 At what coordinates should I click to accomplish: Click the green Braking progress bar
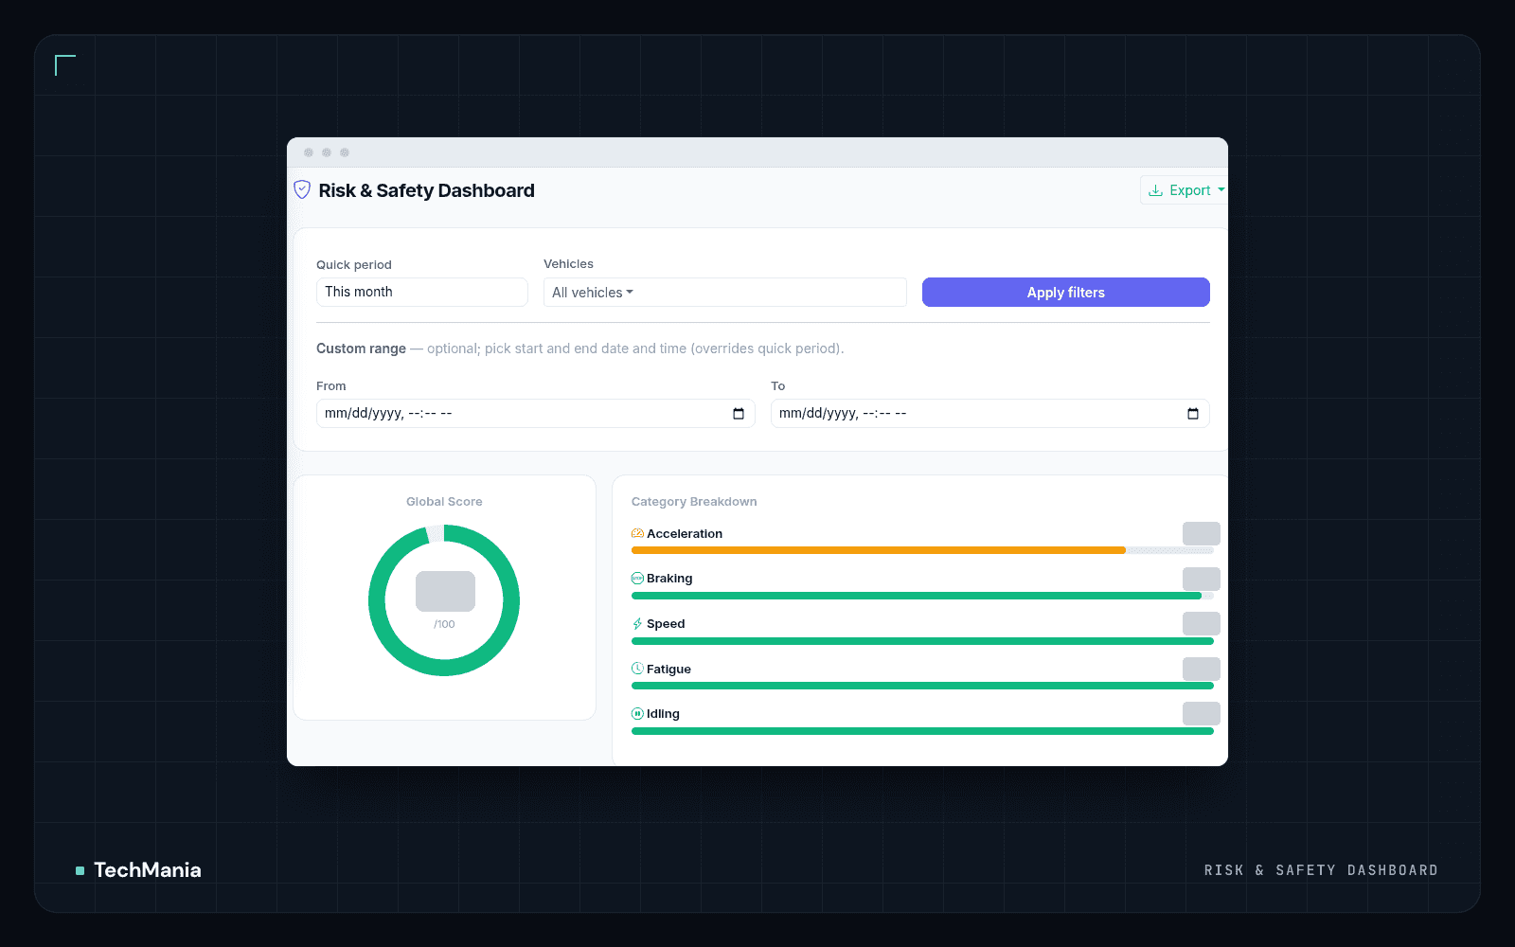(x=917, y=596)
